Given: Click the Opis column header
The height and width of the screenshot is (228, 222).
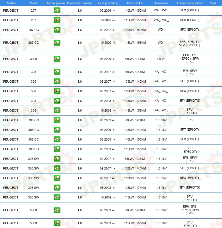Looking at the screenshot, I should click(213, 3).
